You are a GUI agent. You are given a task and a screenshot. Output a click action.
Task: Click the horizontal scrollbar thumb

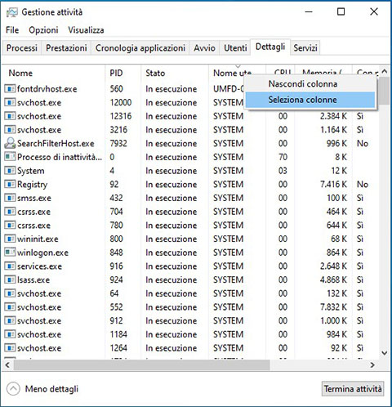(141, 365)
